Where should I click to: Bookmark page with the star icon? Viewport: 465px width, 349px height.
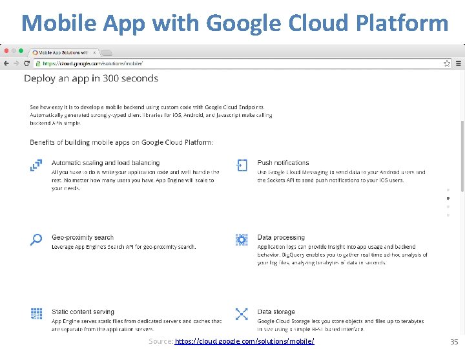[447, 63]
